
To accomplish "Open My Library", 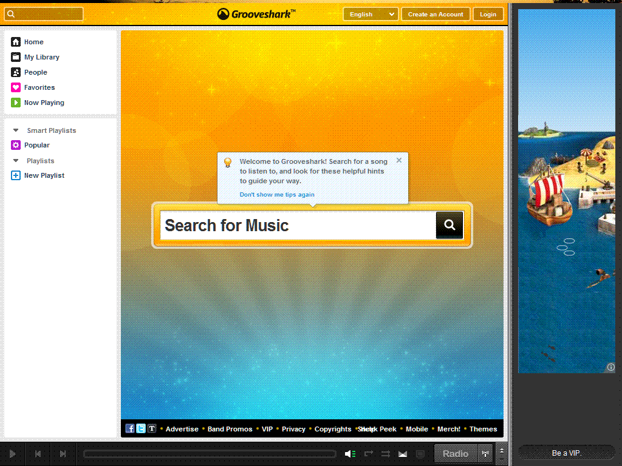I will pyautogui.click(x=35, y=57).
